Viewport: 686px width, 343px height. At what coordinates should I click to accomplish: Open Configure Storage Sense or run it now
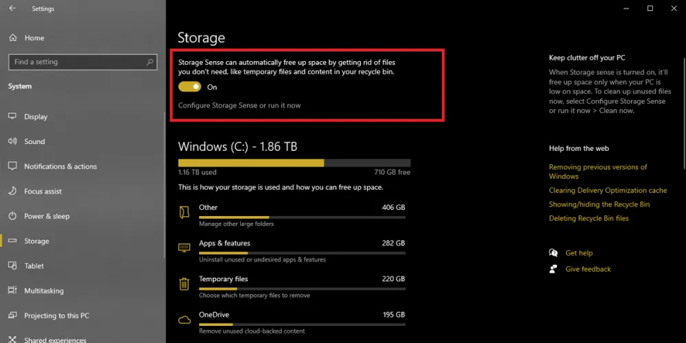pos(239,106)
